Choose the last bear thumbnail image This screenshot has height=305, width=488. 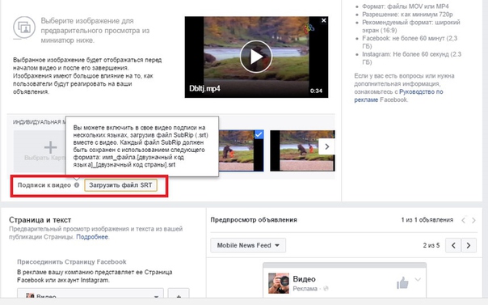tap(302, 150)
